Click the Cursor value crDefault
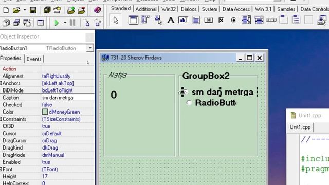The width and height of the screenshot is (329, 185). pos(67,134)
